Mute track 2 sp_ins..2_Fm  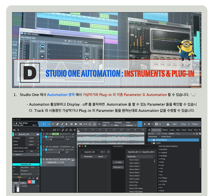[47, 134]
